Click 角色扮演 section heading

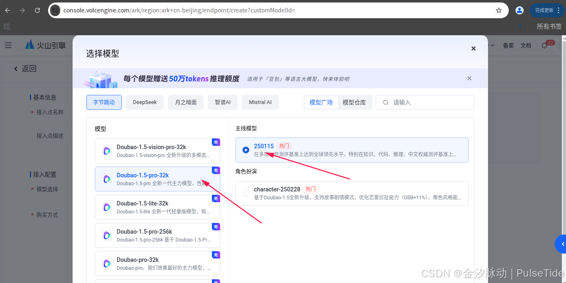coord(246,172)
